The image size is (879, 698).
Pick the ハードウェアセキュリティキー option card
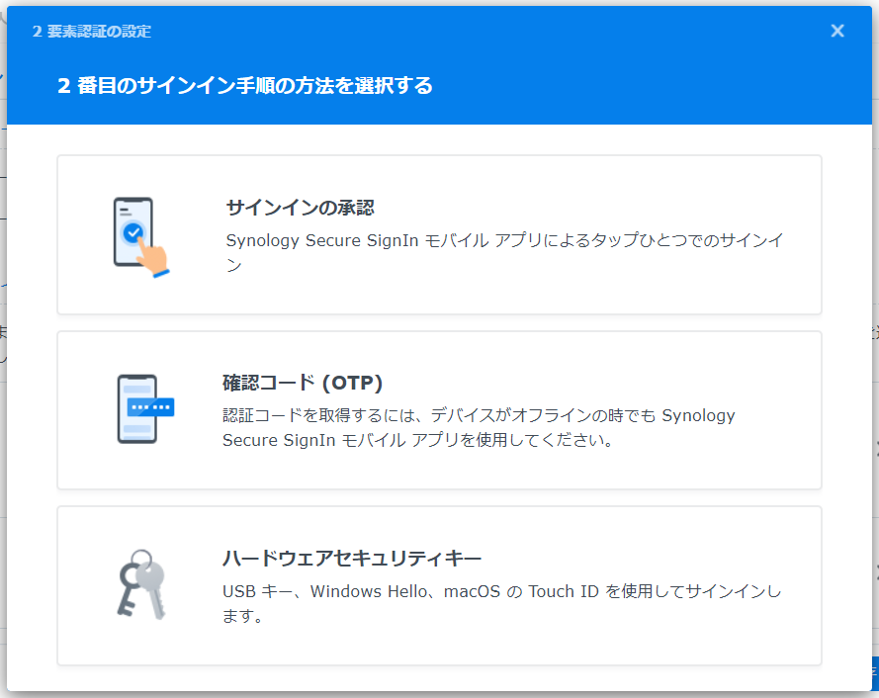click(x=439, y=586)
